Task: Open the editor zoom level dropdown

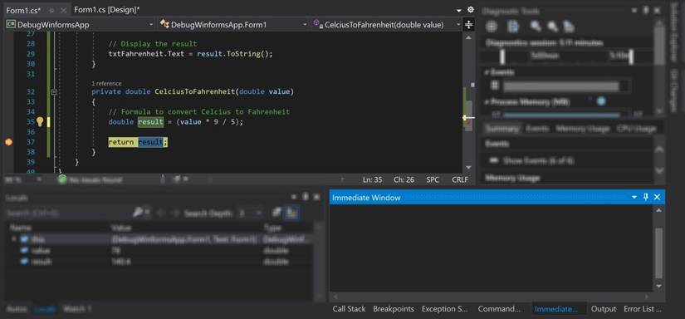Action: tap(39, 179)
